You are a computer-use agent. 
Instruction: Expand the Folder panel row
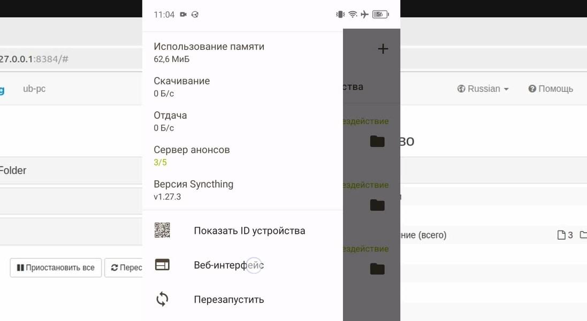tap(71, 170)
